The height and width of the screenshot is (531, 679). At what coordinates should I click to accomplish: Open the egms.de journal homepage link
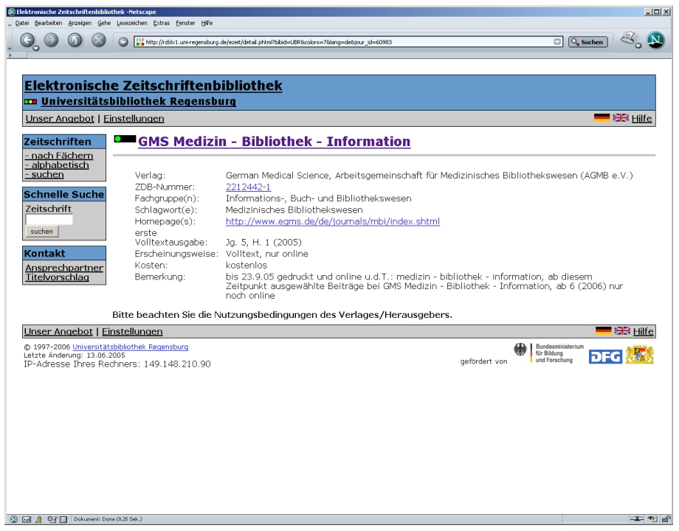click(x=332, y=221)
